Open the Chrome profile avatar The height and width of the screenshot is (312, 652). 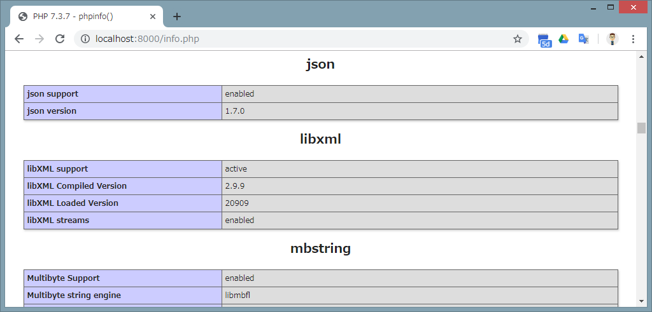point(612,39)
